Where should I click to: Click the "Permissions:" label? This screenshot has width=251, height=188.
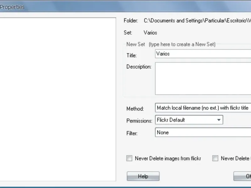click(x=139, y=121)
